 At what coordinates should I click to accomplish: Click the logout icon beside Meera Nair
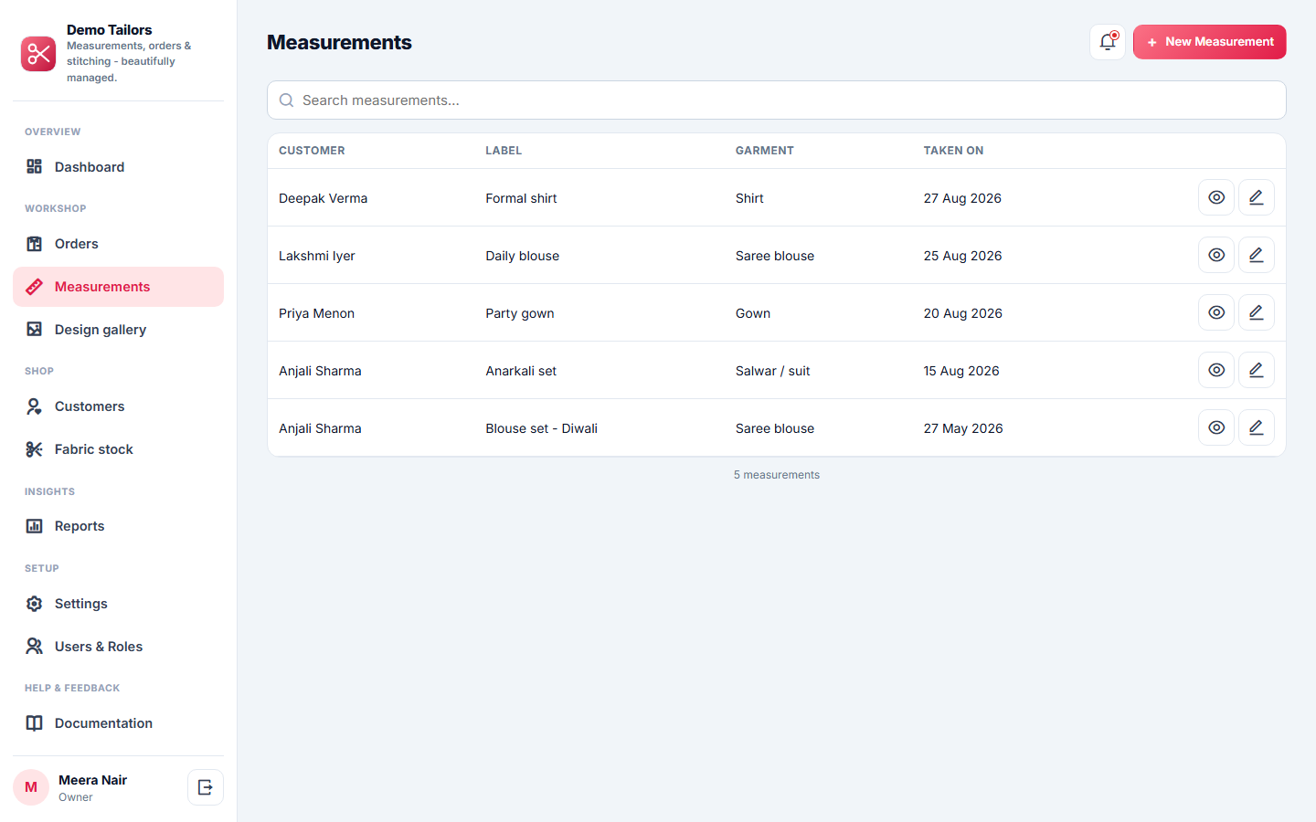[206, 787]
